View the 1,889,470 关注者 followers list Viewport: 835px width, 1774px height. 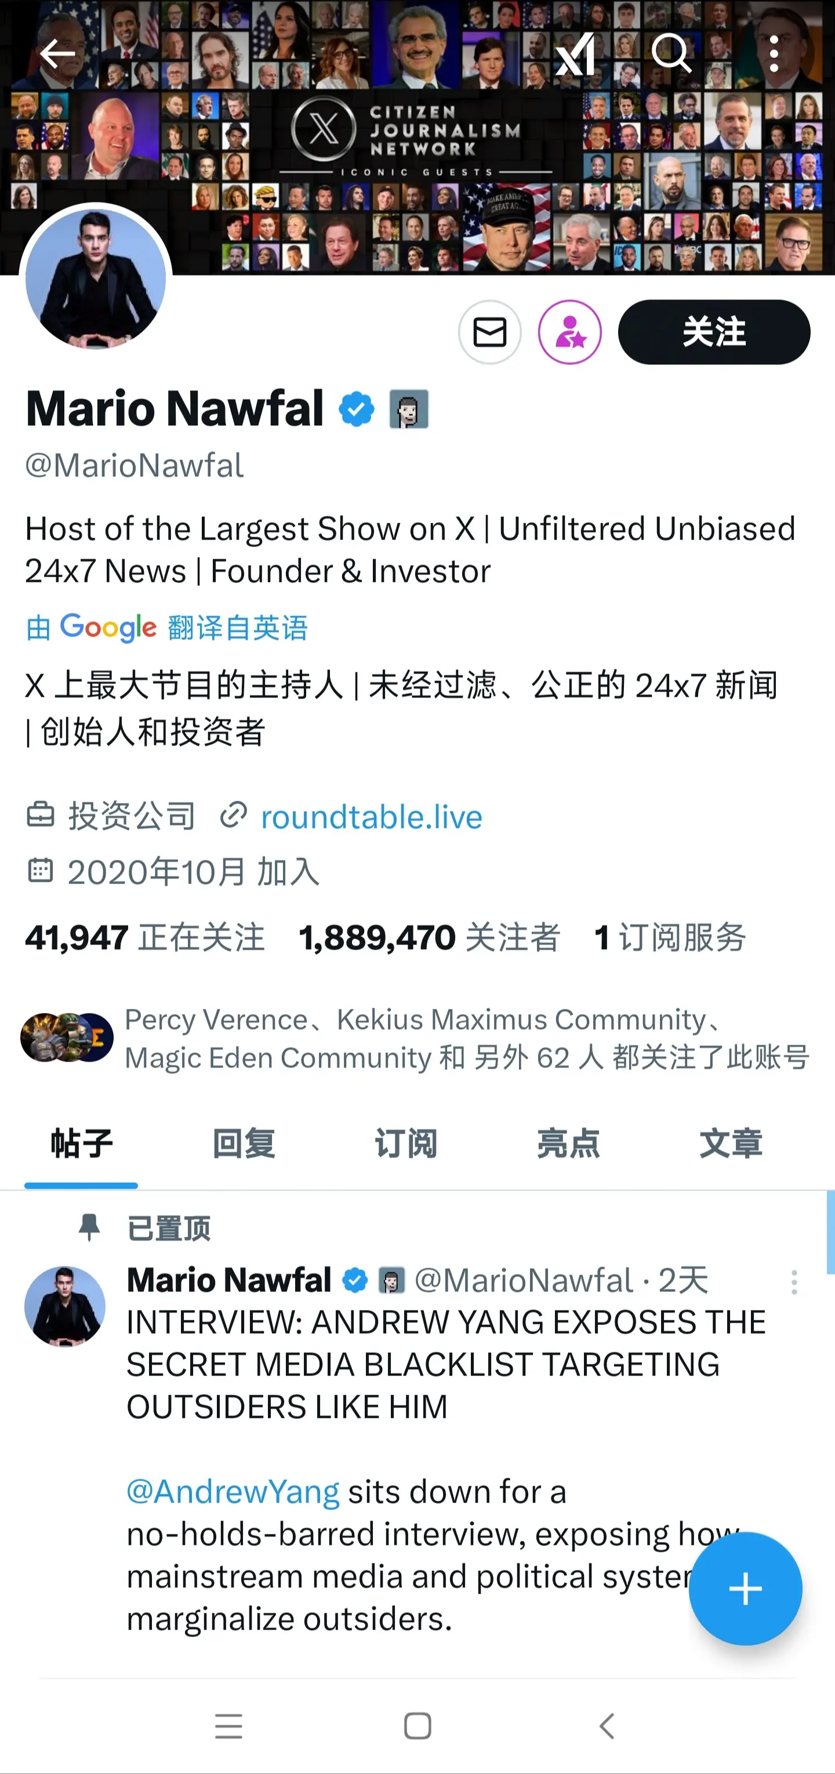pyautogui.click(x=429, y=937)
